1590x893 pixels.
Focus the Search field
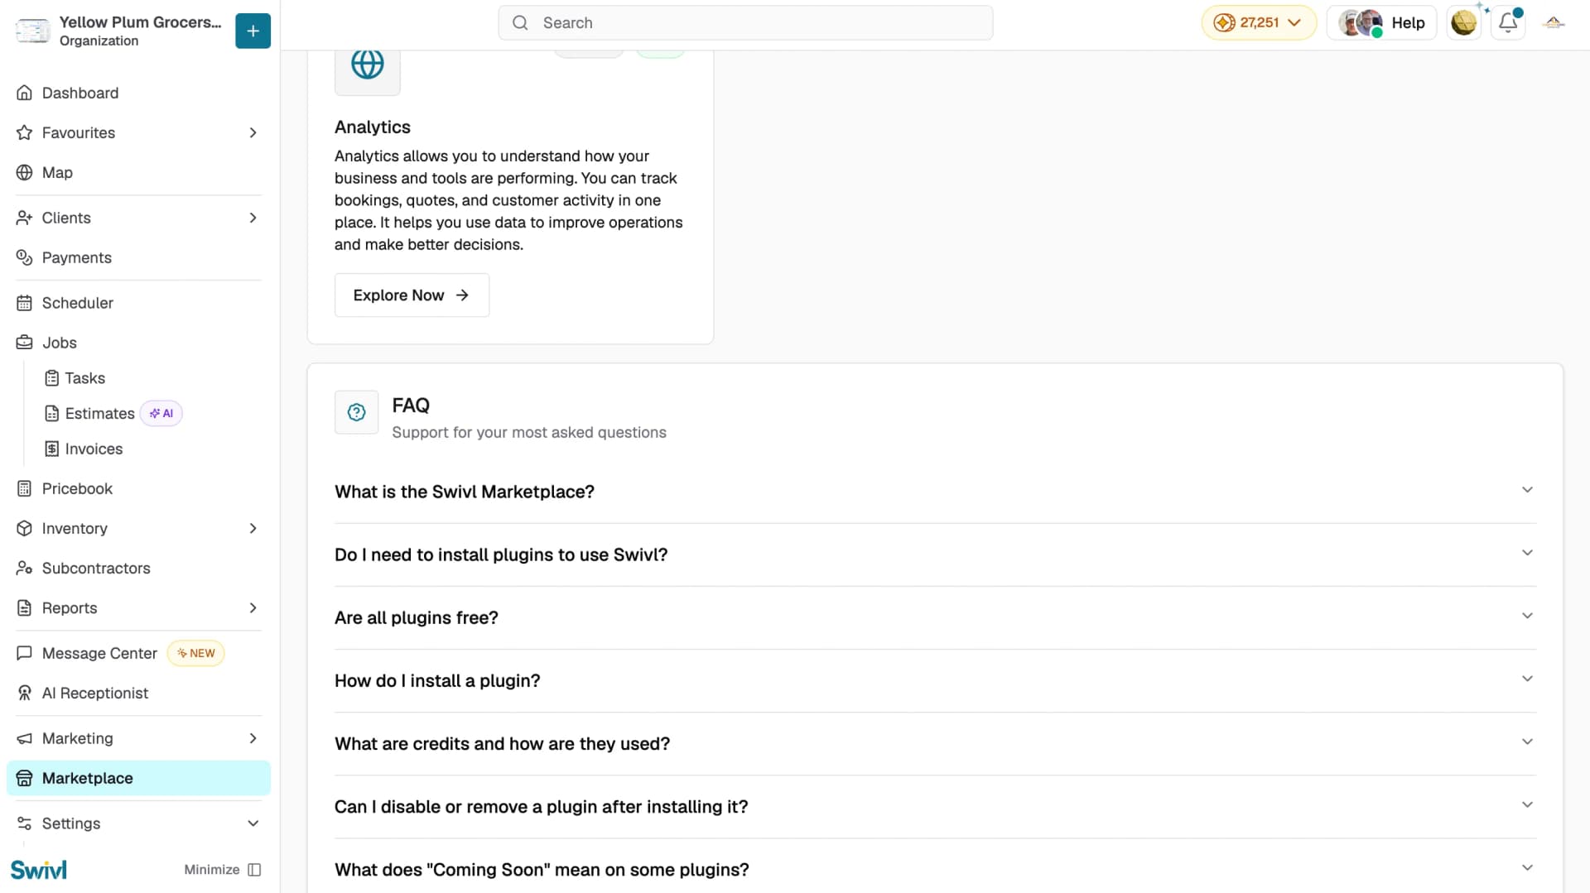click(745, 23)
